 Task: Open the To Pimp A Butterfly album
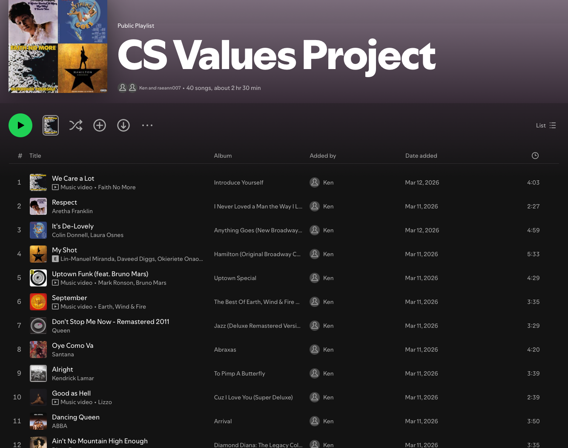tap(239, 373)
